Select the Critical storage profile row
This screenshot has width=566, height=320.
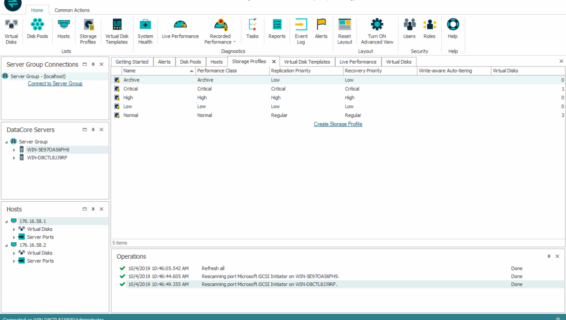point(338,89)
